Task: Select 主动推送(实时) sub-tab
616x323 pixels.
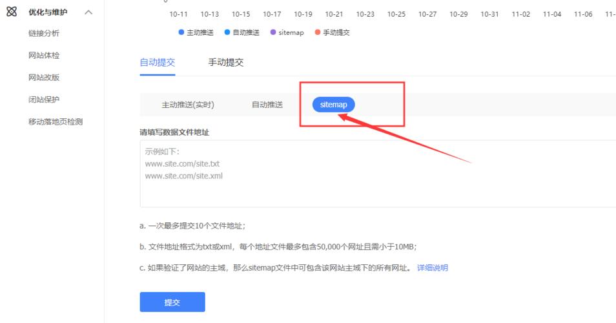Action: (x=188, y=105)
